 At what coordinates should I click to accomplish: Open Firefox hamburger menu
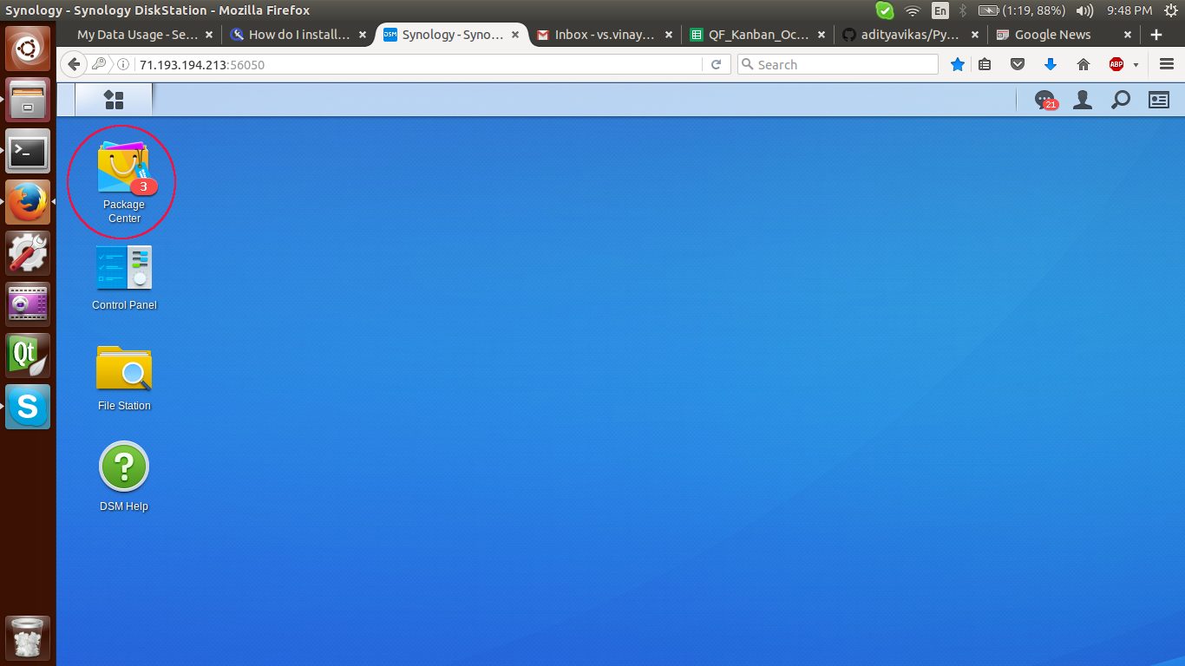coord(1166,64)
